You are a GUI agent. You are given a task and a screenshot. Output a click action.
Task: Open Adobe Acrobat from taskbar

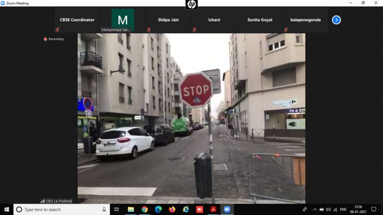pos(213,210)
